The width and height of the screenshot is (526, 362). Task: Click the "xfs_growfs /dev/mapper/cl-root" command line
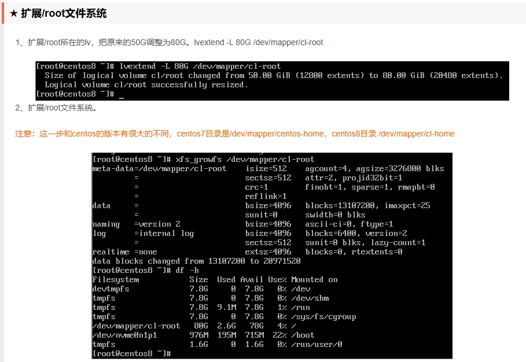[x=203, y=159]
